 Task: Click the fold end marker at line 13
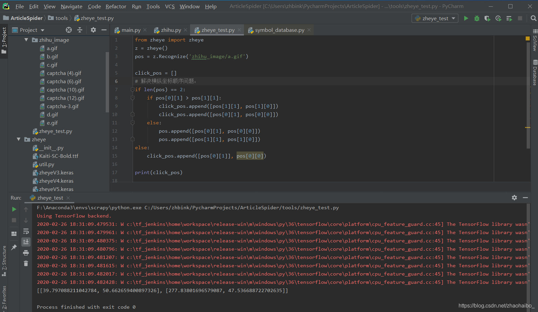pyautogui.click(x=133, y=139)
